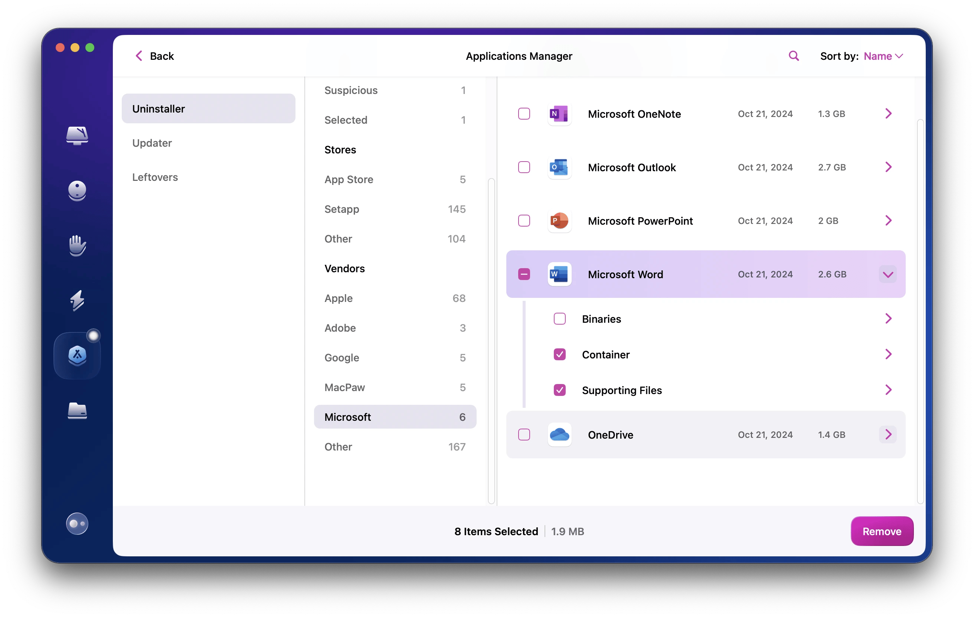Screen dimensions: 974x618
Task: Expand the OneDrive details chevron
Action: coord(888,435)
